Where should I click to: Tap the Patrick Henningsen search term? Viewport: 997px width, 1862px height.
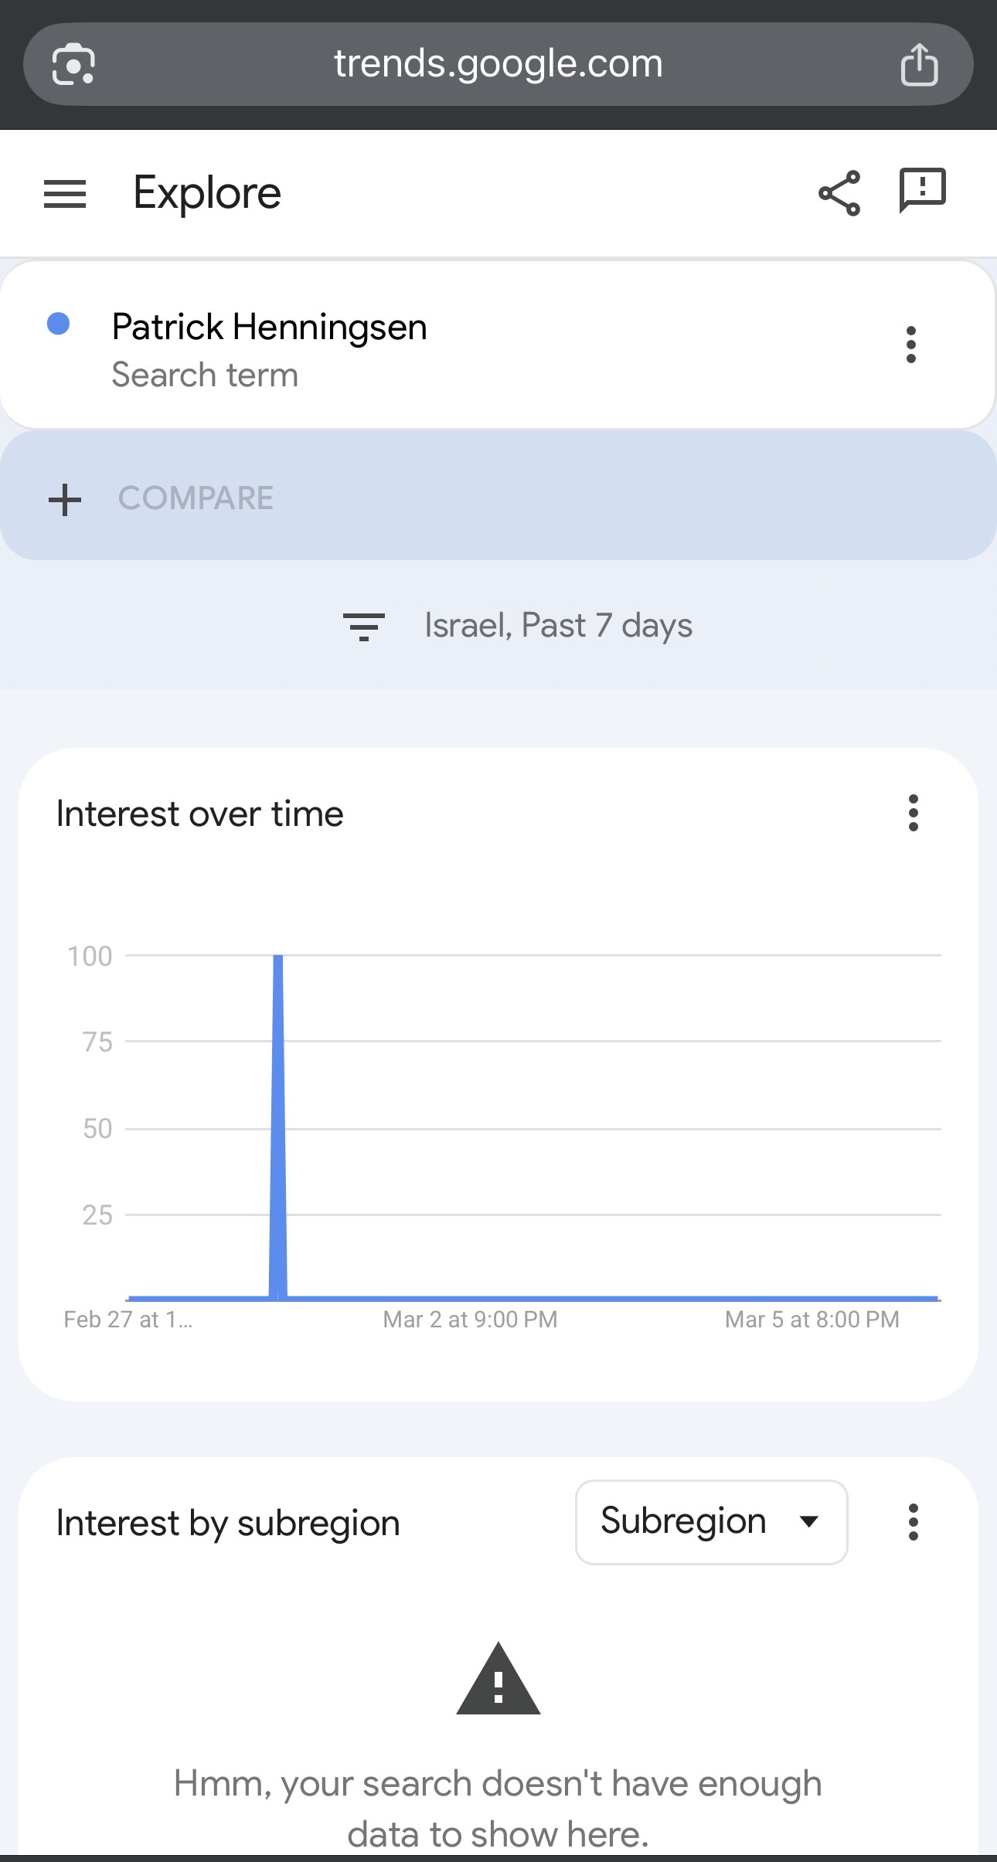269,328
